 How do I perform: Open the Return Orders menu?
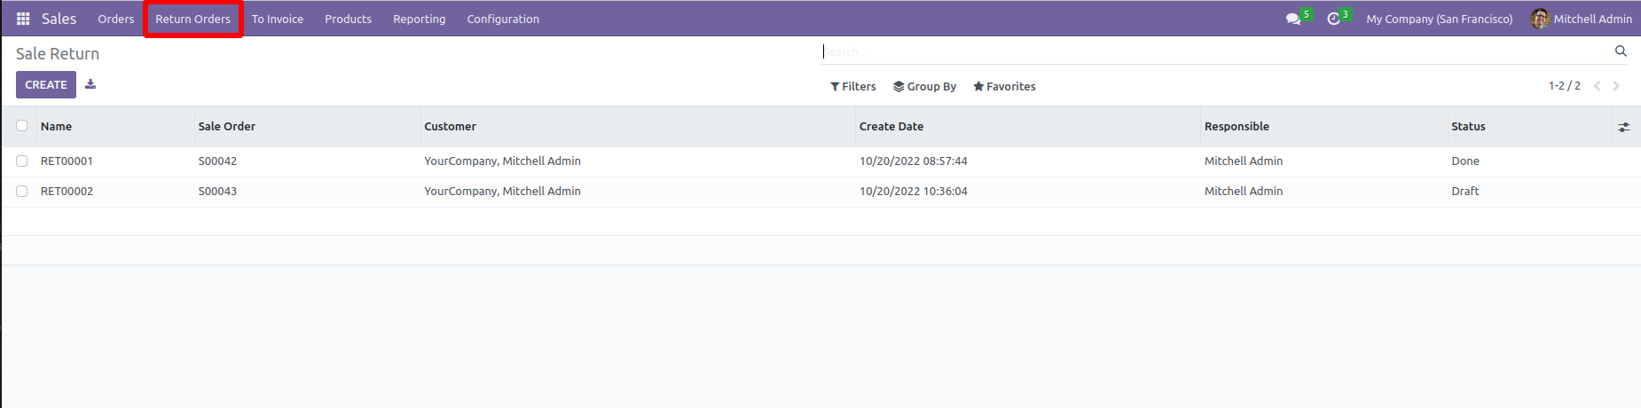pyautogui.click(x=193, y=19)
